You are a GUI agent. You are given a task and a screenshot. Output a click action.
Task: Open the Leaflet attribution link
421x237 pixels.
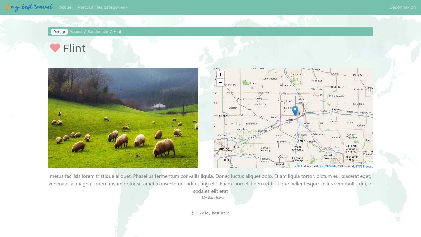click(298, 166)
